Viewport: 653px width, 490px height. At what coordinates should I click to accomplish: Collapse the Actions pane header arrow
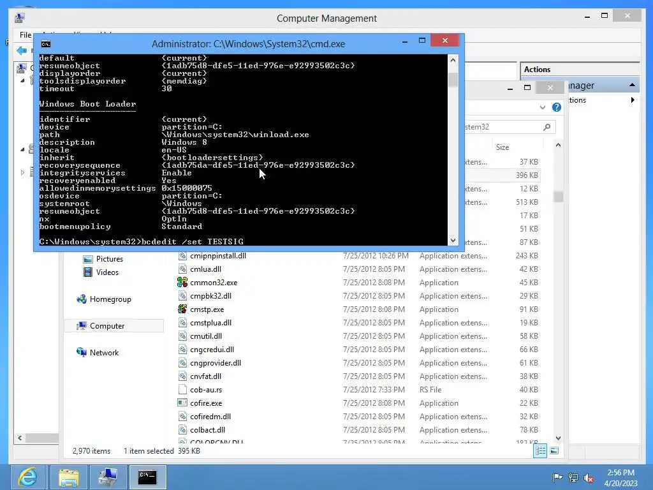click(632, 85)
